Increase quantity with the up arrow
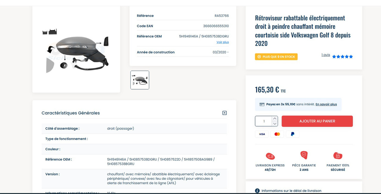The image size is (381, 194). pos(275,118)
